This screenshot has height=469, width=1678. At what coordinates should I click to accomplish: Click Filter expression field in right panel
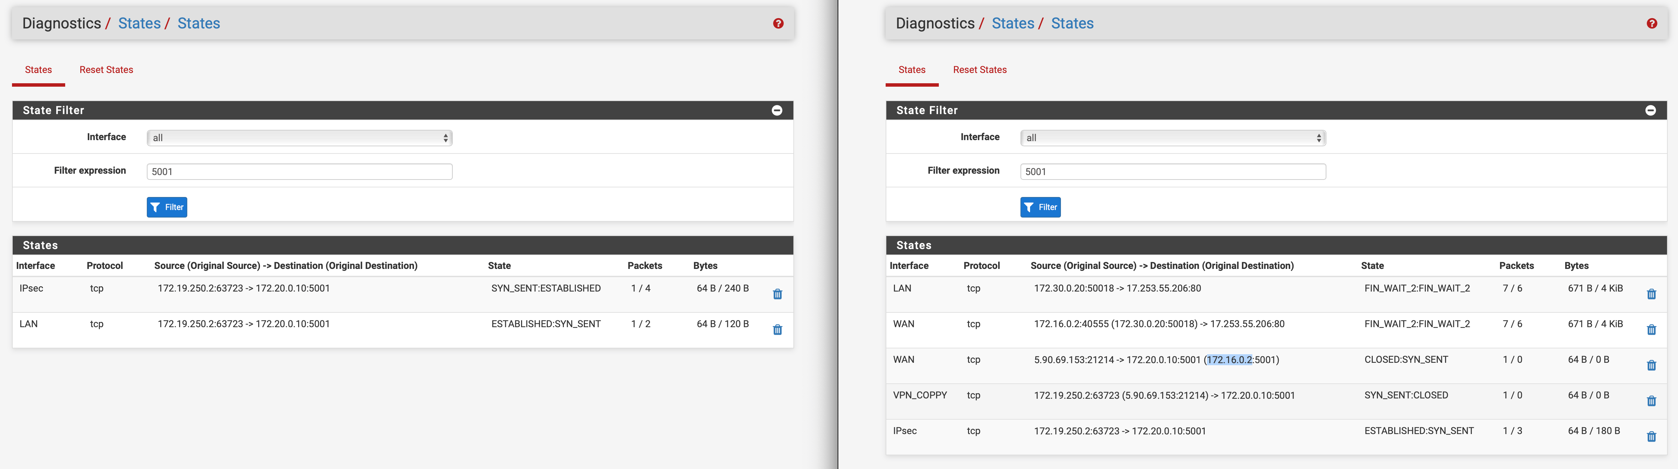1172,172
